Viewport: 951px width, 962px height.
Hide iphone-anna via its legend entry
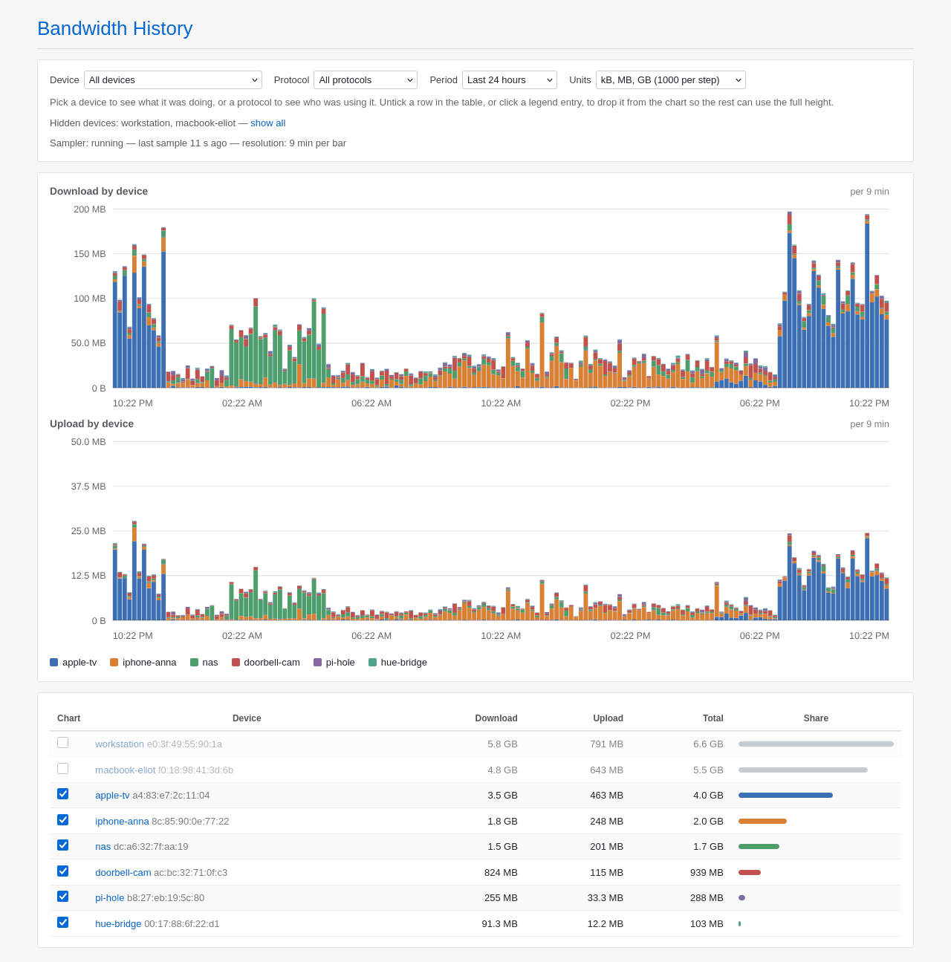pyautogui.click(x=143, y=663)
